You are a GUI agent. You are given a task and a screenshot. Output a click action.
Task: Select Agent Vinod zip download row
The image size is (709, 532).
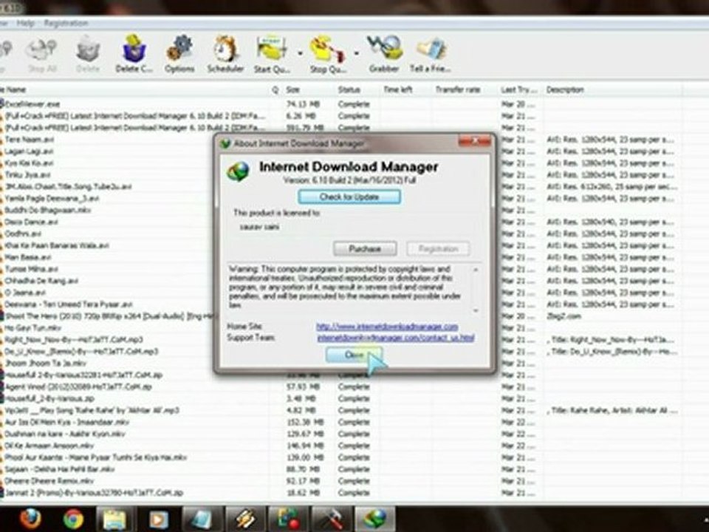[x=78, y=386]
